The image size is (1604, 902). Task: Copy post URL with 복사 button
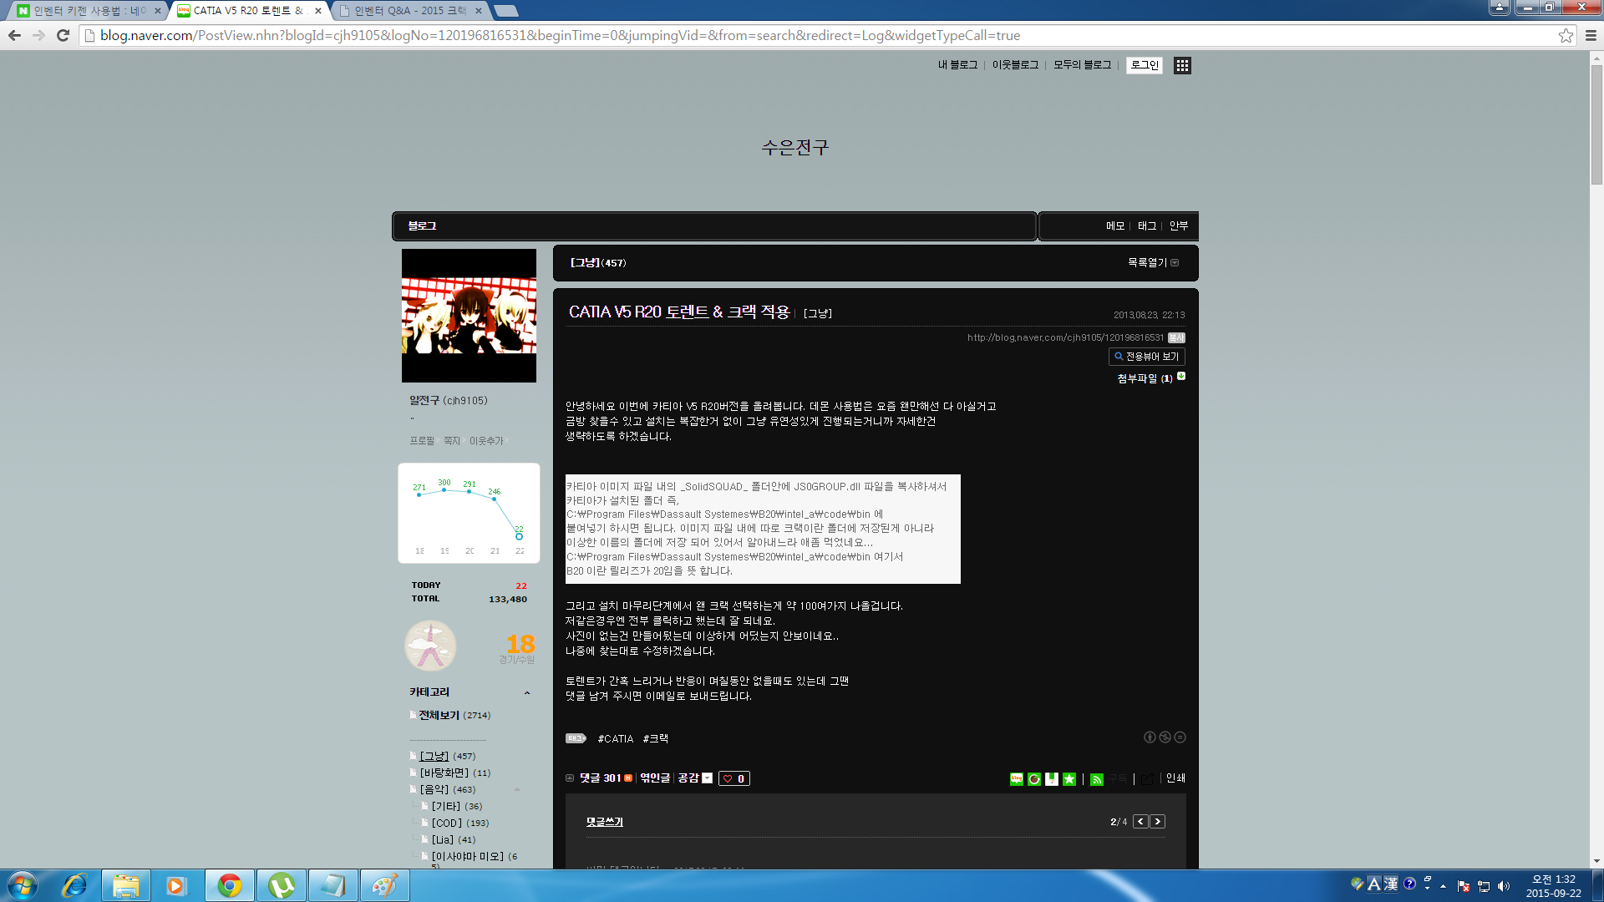point(1176,338)
